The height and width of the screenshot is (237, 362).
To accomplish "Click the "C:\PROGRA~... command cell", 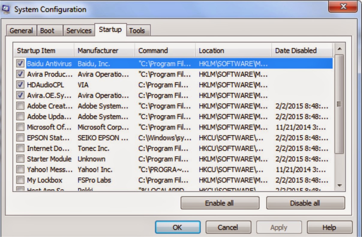I will (x=164, y=170).
